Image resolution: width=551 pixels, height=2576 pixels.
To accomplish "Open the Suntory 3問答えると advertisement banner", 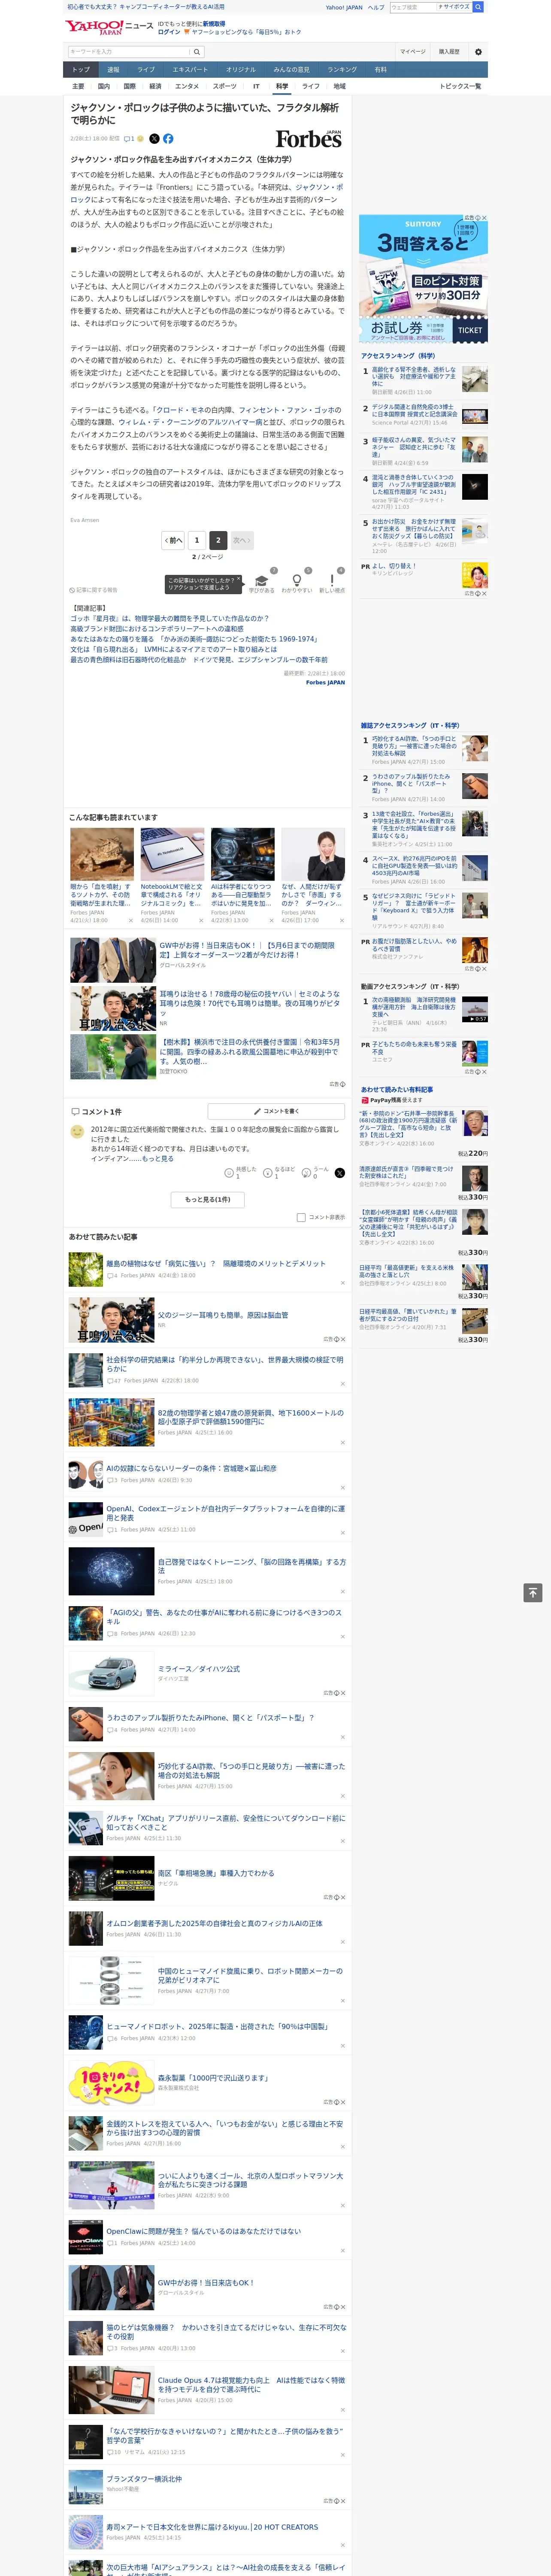I will [424, 279].
